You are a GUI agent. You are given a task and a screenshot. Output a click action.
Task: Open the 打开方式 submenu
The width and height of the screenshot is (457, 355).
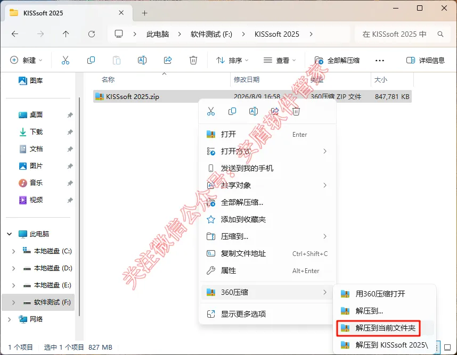(x=267, y=151)
